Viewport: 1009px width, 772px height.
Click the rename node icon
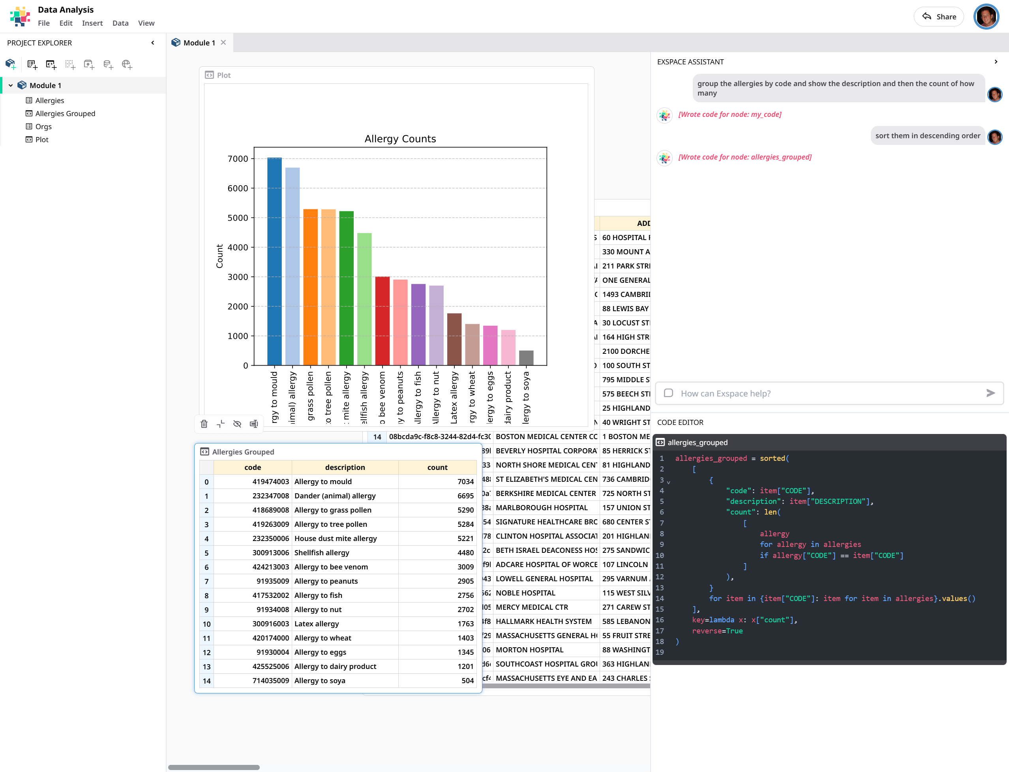pyautogui.click(x=253, y=424)
